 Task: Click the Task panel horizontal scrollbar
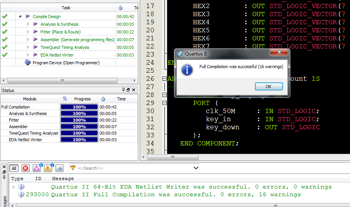[62, 81]
